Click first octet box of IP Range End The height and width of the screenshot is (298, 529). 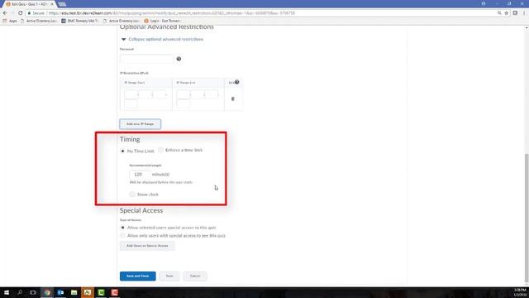[x=183, y=94]
